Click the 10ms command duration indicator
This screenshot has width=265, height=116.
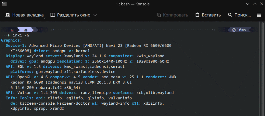(239, 30)
